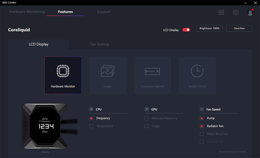
Task: Select the Customize Banner card
Action: pyautogui.click(x=152, y=75)
